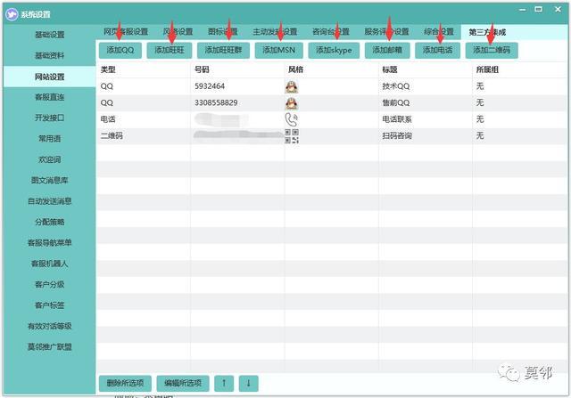Open 莫邻推广联盟 in the sidebar
Image resolution: width=571 pixels, height=398 pixels.
coord(50,346)
